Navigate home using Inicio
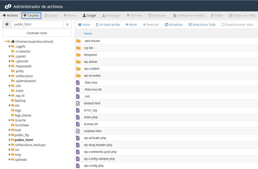 (x=84, y=24)
